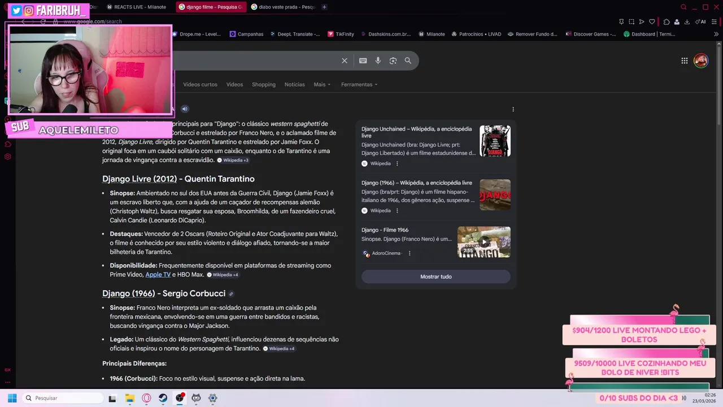Open the Patrocínios • LIVAD bookmark
The image size is (723, 407).
[476, 34]
